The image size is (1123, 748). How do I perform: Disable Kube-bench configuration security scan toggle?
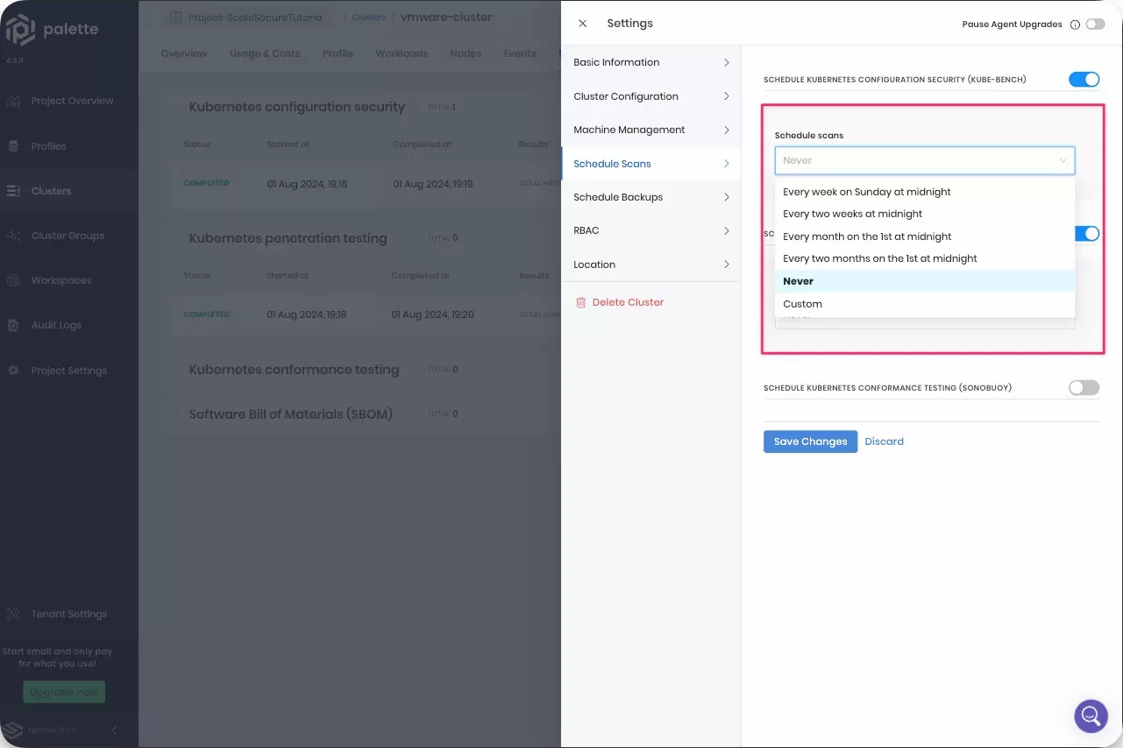tap(1084, 80)
